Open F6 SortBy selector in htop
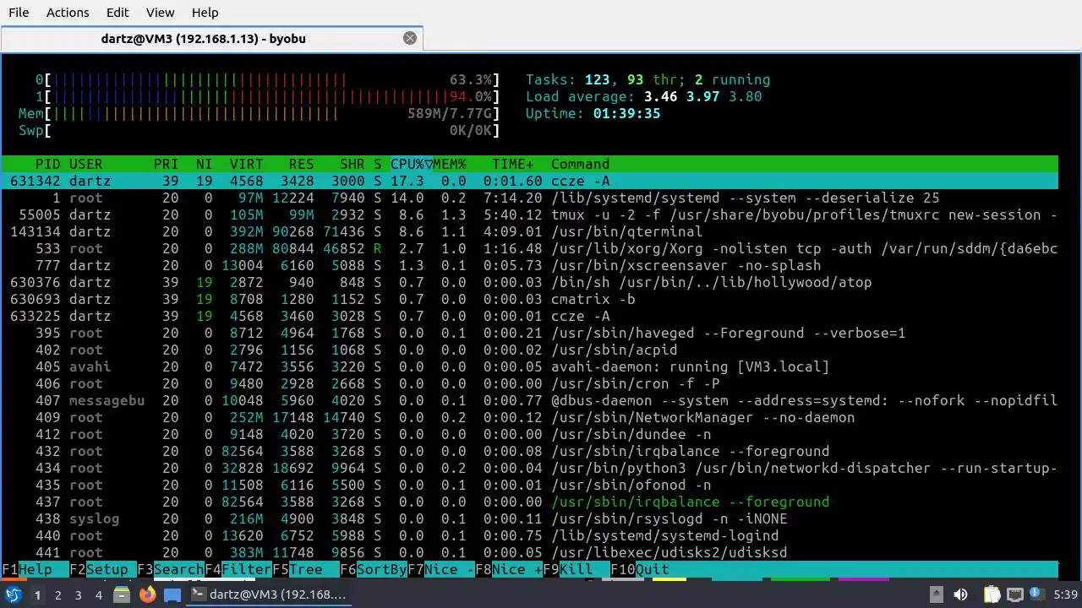 [374, 569]
